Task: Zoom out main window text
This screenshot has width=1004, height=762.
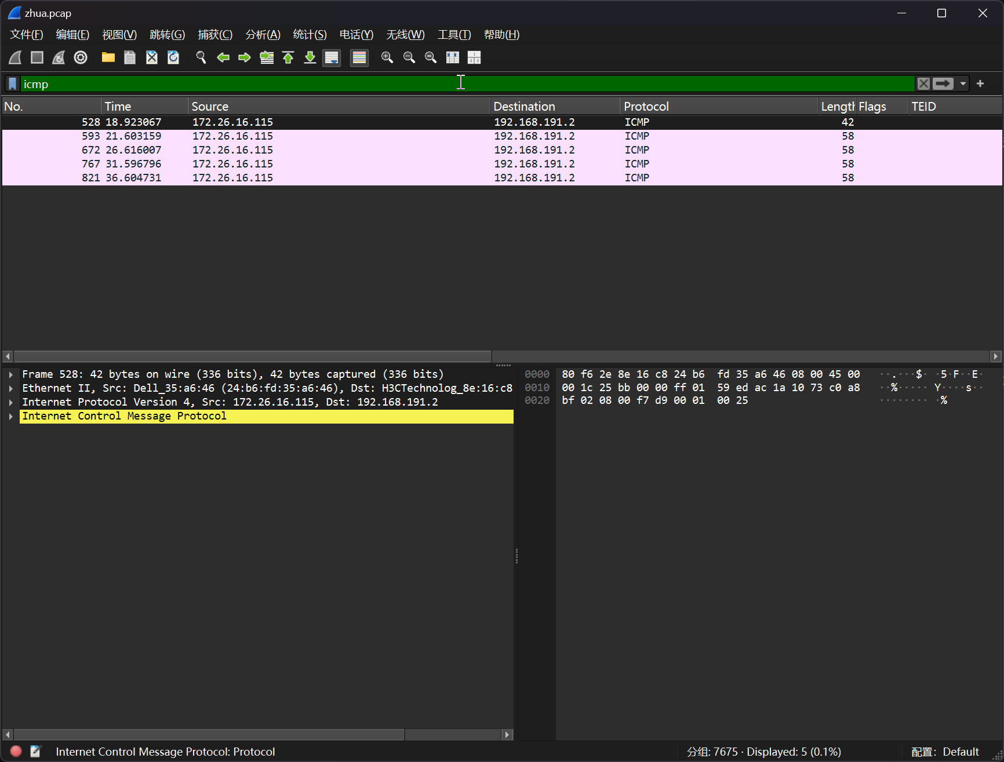Action: pyautogui.click(x=409, y=57)
